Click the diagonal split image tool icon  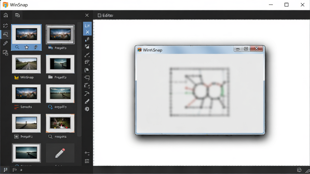[x=87, y=47]
